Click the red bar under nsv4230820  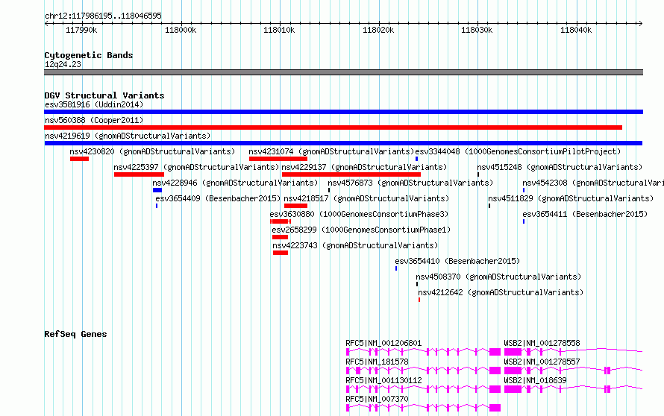coord(79,159)
